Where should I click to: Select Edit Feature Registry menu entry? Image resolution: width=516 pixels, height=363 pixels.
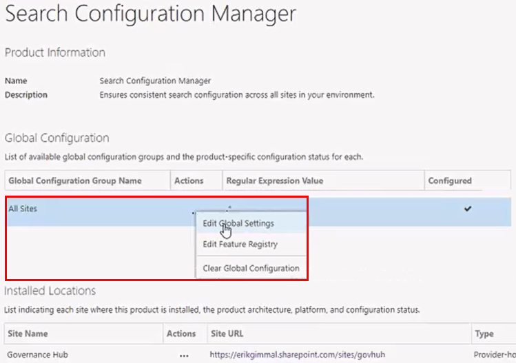point(240,244)
